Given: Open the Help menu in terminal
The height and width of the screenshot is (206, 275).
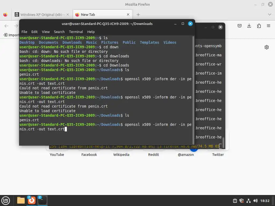Looking at the screenshot, I should [91, 32].
